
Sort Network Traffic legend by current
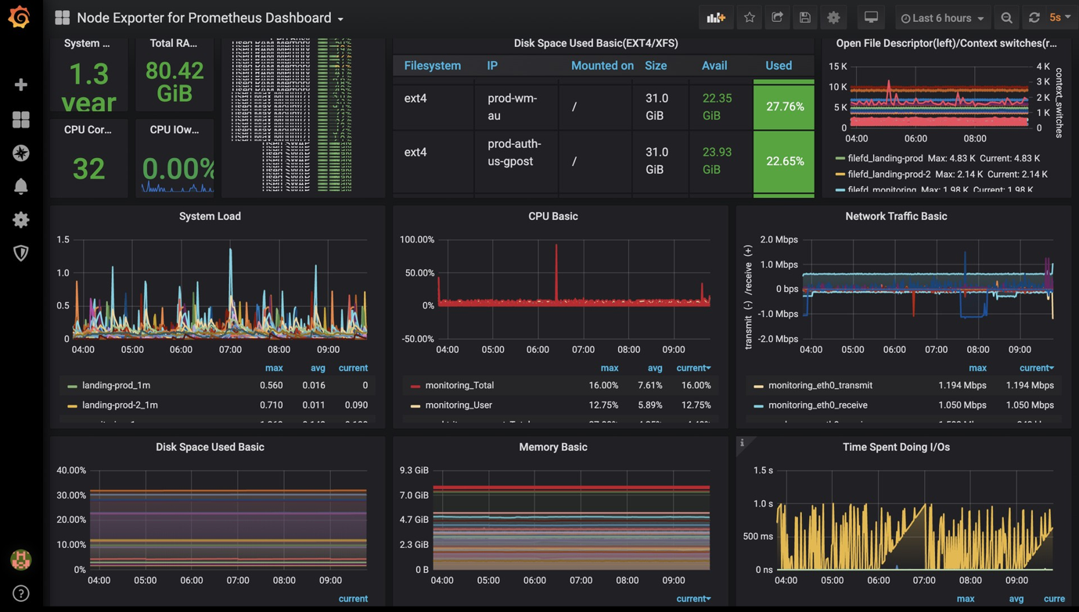point(1037,368)
